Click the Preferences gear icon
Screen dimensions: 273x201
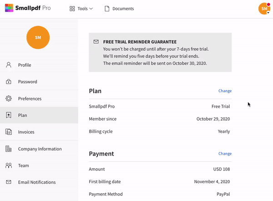click(x=9, y=99)
